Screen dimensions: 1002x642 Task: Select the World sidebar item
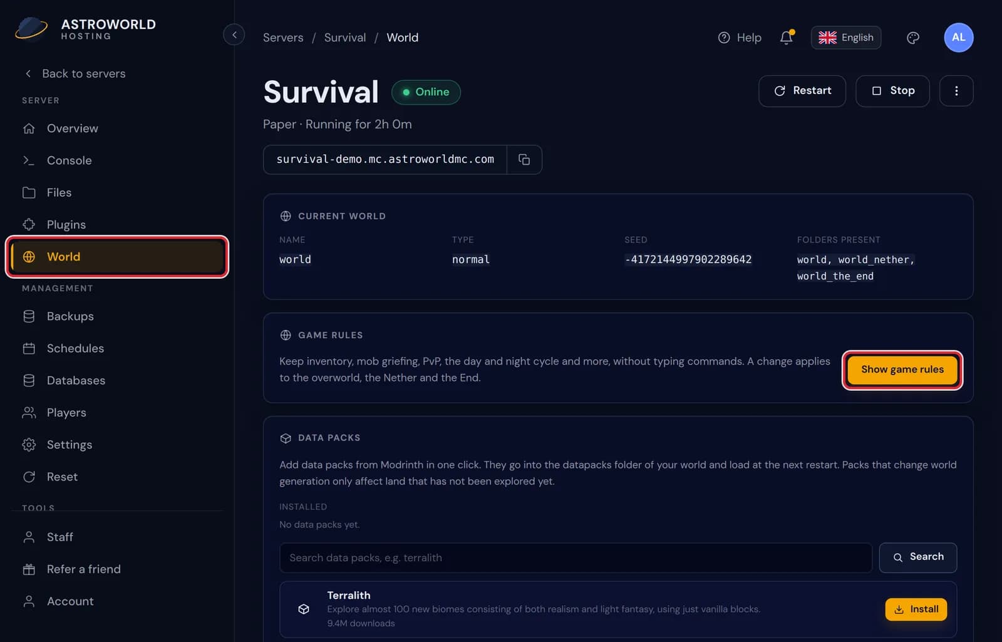[x=116, y=257]
